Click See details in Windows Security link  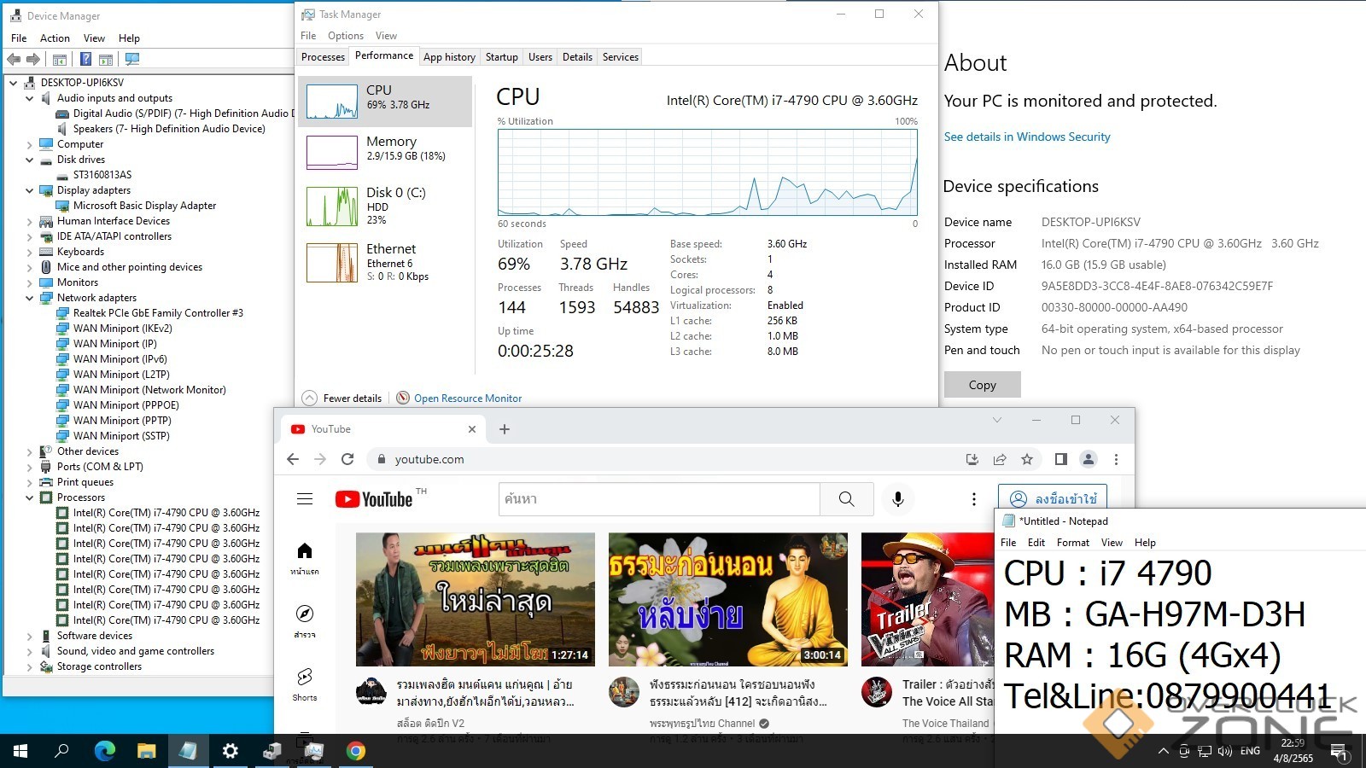pyautogui.click(x=1027, y=137)
